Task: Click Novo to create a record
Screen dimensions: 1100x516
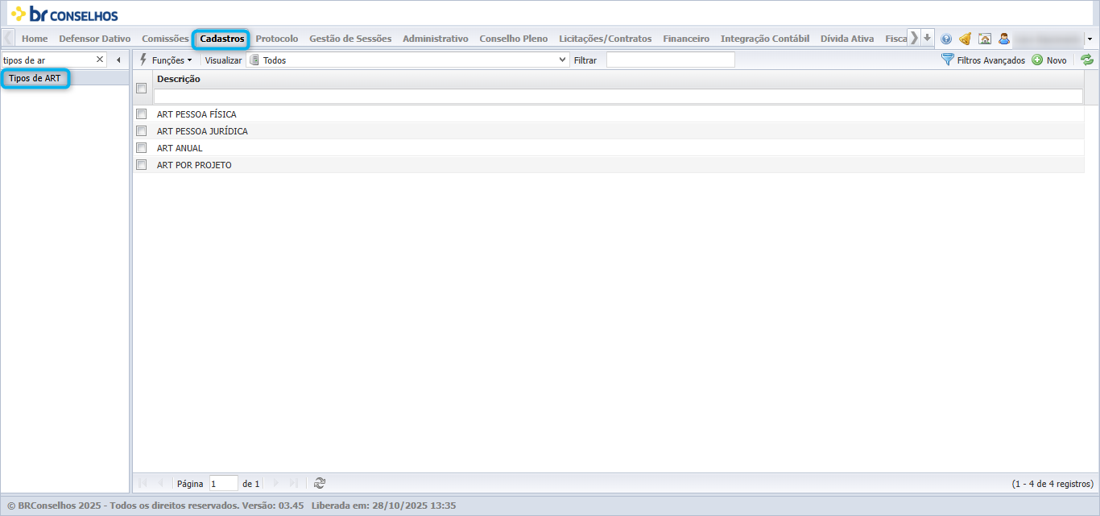Action: pyautogui.click(x=1049, y=60)
